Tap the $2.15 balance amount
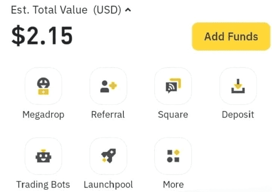 [42, 35]
